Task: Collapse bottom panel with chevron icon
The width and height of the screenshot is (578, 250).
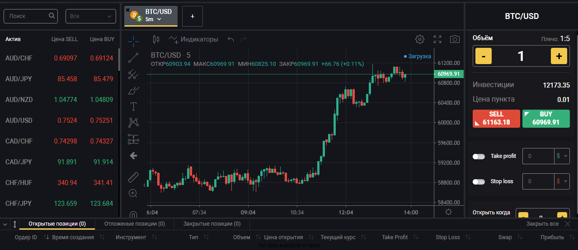Action: click(5, 224)
